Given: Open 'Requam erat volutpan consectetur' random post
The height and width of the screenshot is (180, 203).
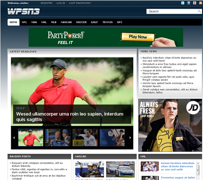Looking at the screenshot, I should pyautogui.click(x=37, y=164).
